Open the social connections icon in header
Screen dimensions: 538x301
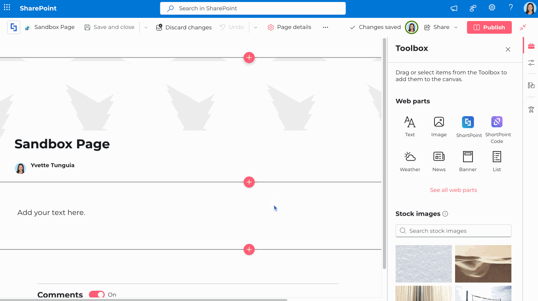[473, 8]
